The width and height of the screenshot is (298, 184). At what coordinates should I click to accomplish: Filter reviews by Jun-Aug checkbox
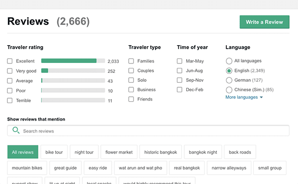[180, 70]
